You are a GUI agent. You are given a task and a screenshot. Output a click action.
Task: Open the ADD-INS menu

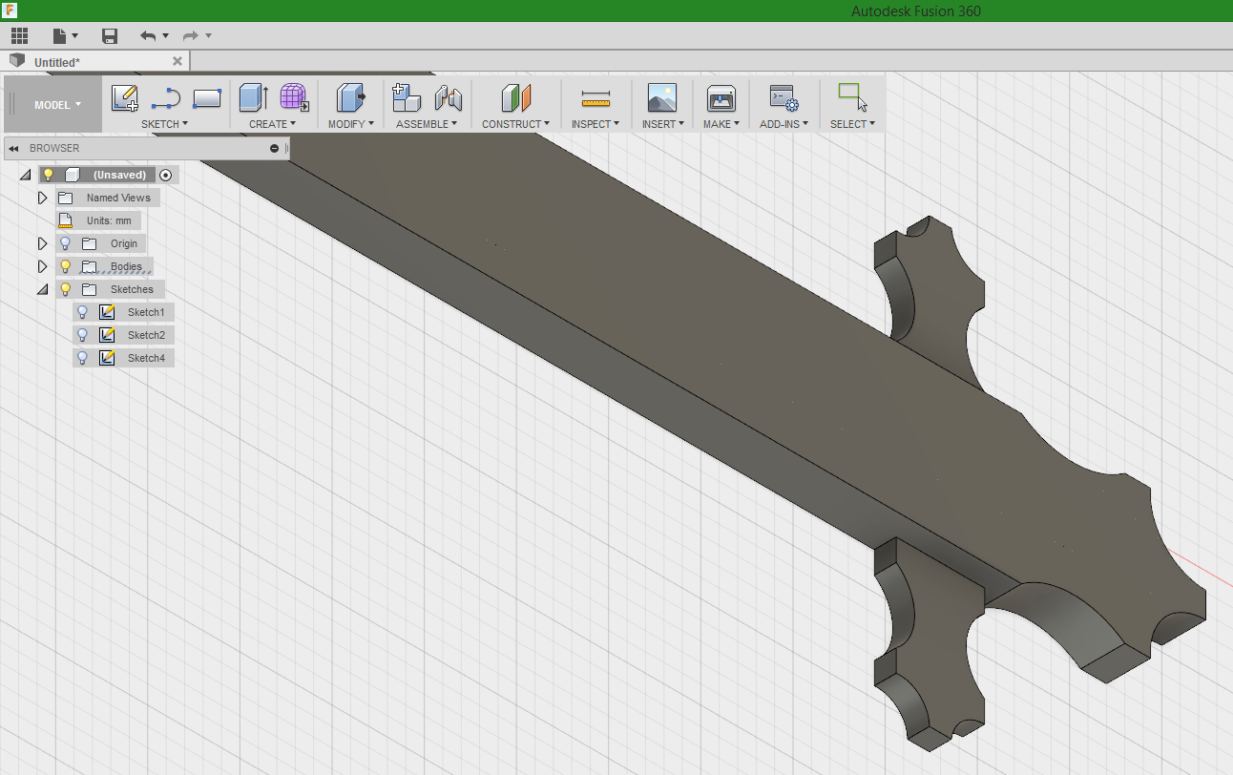click(784, 124)
